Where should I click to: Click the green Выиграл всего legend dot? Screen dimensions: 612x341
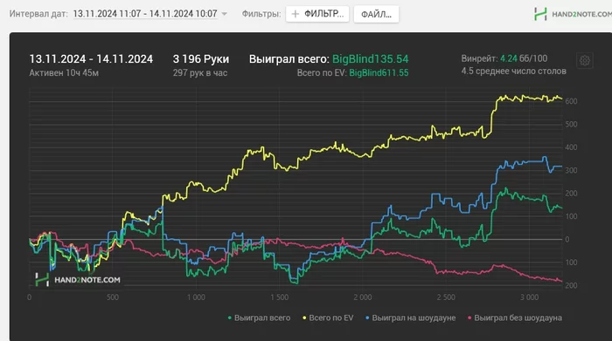point(229,318)
